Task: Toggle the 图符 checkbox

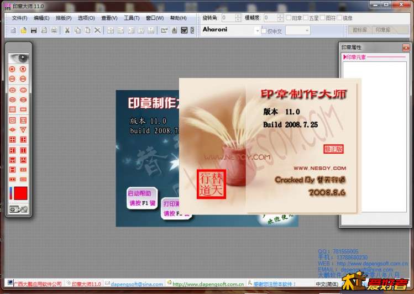Action: pyautogui.click(x=323, y=18)
